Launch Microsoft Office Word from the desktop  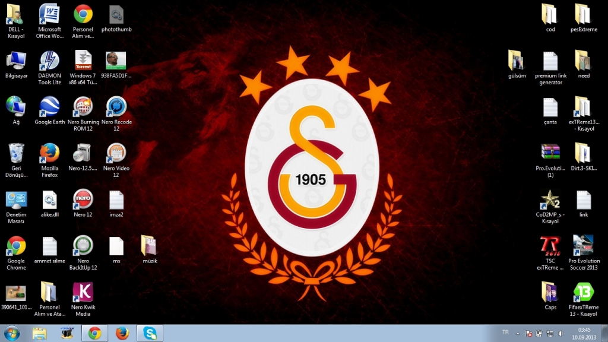(x=50, y=21)
